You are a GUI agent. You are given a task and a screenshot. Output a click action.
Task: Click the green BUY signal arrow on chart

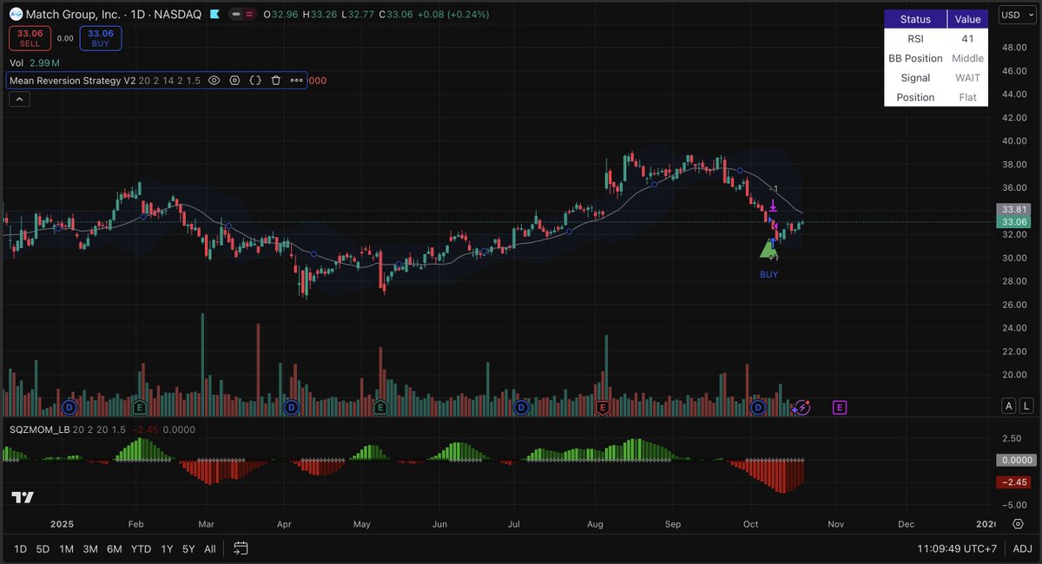point(768,250)
